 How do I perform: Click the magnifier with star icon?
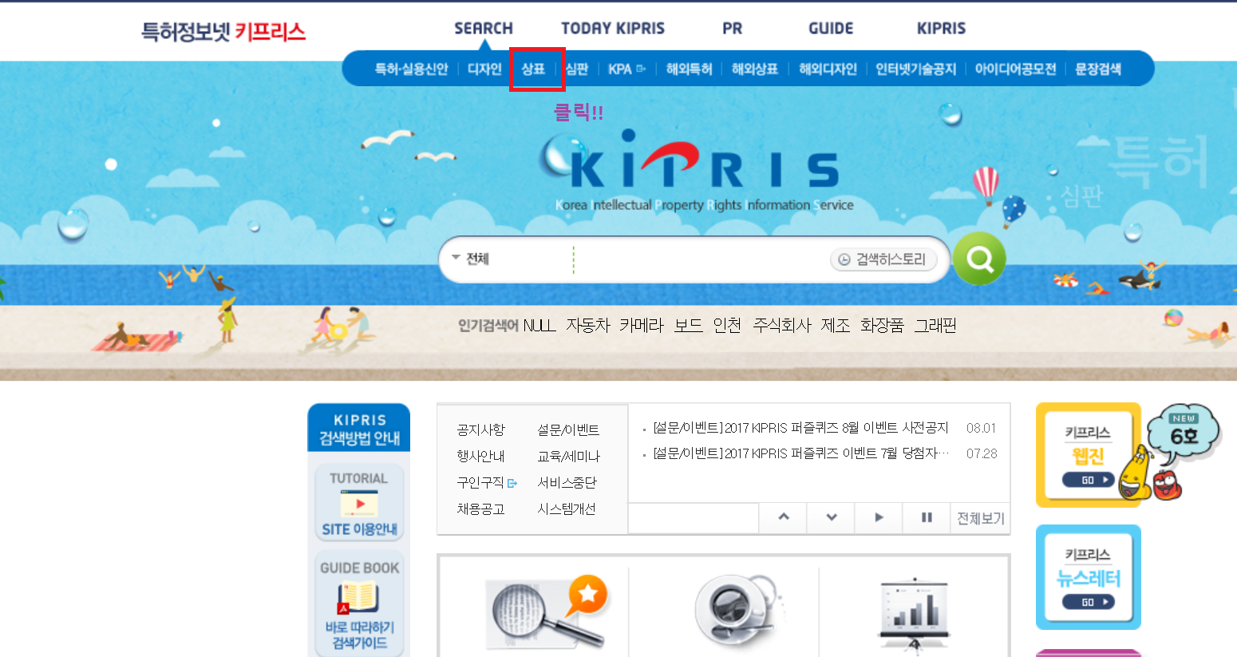(547, 611)
